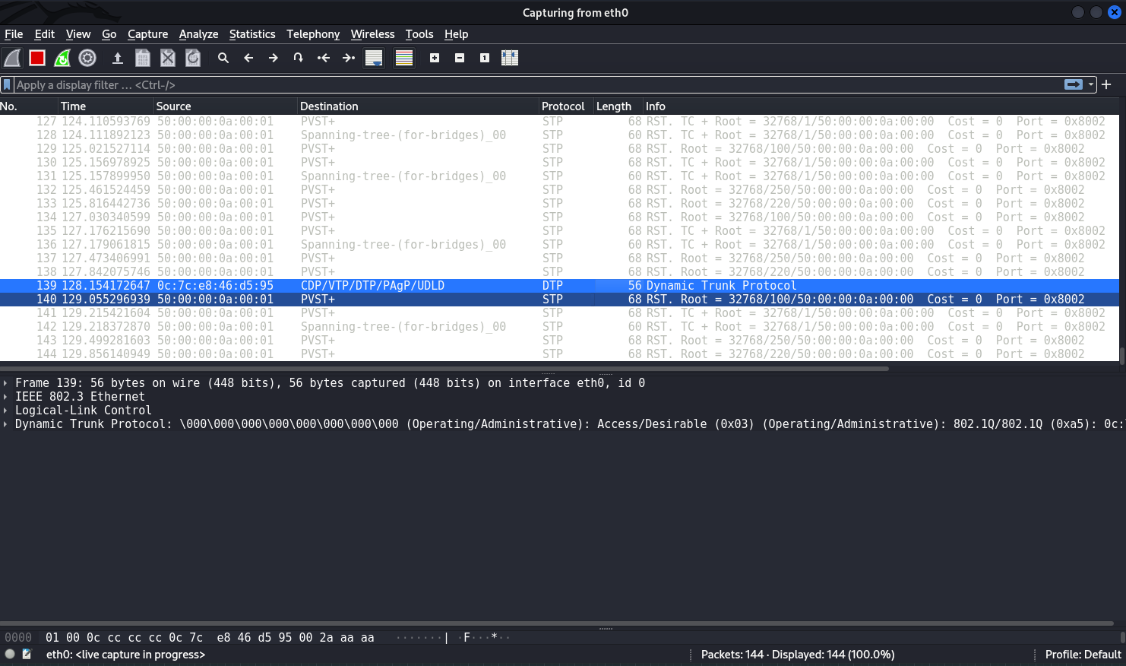
Task: Toggle auto-scroll during live capture
Action: [374, 58]
